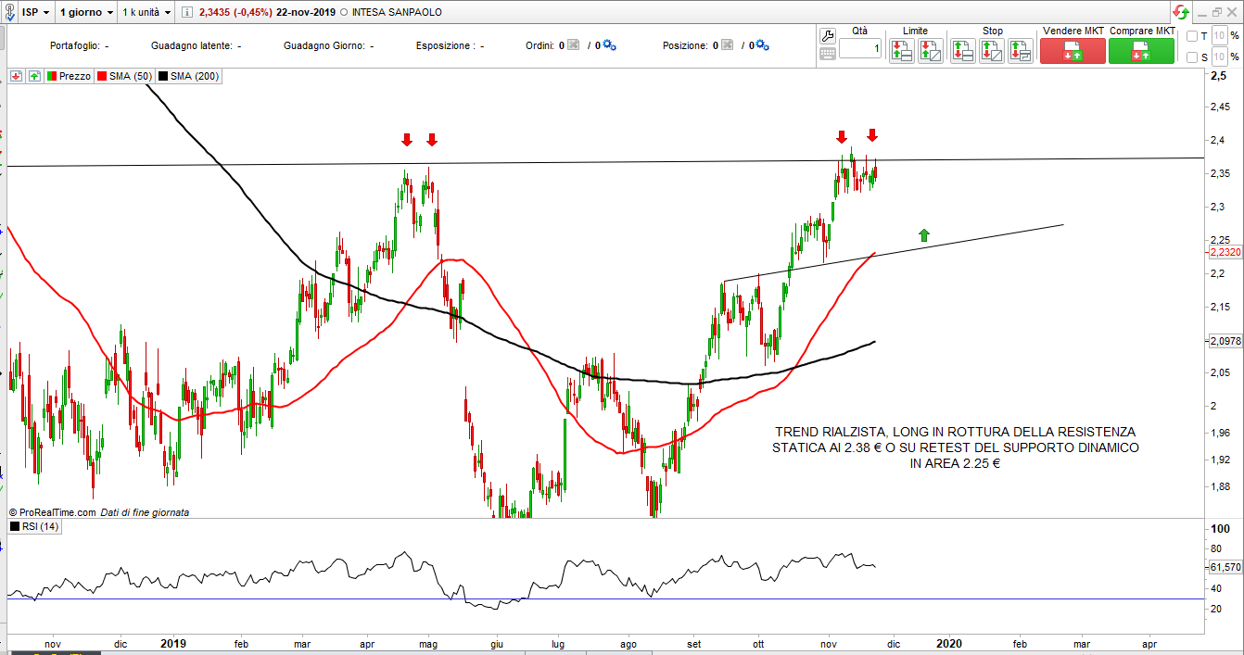Open the info icon next to the price
Viewport: 1244px width, 655px height.
point(185,12)
